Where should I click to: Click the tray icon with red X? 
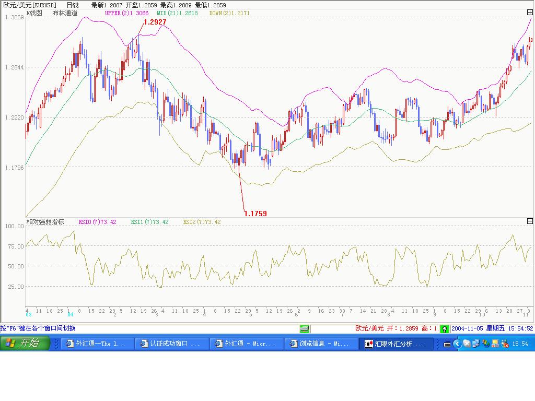coord(504,344)
